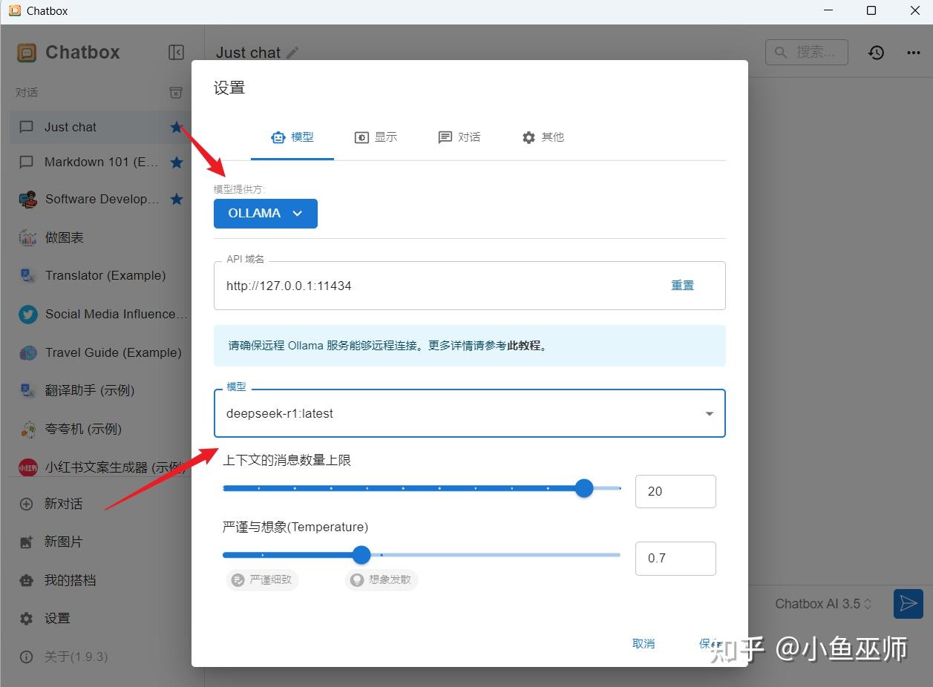This screenshot has width=933, height=687.
Task: Select the 想象发散 temperature preset
Action: click(x=381, y=580)
